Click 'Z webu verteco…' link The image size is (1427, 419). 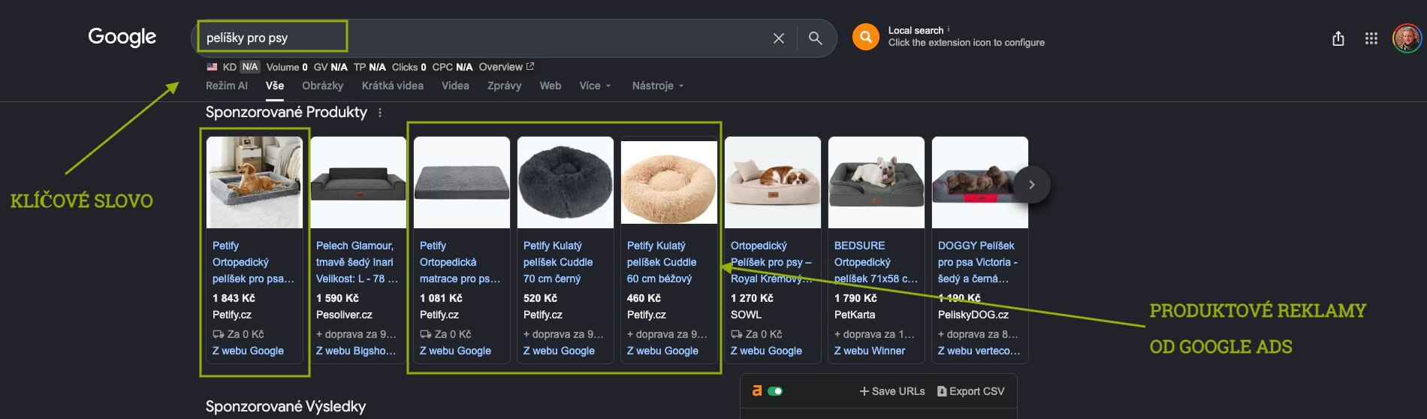(979, 351)
